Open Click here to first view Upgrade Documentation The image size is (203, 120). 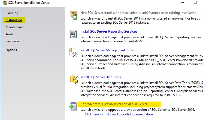tap(119, 114)
